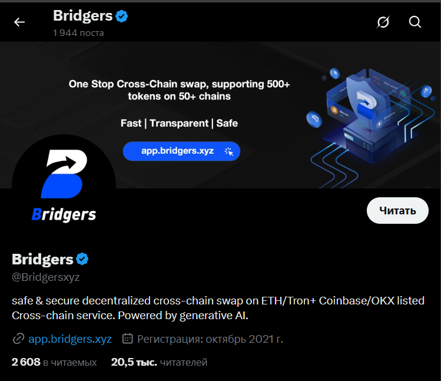Image resolution: width=441 pixels, height=381 pixels.
Task: Open the app.bridgers.xyz profile link
Action: pos(70,339)
